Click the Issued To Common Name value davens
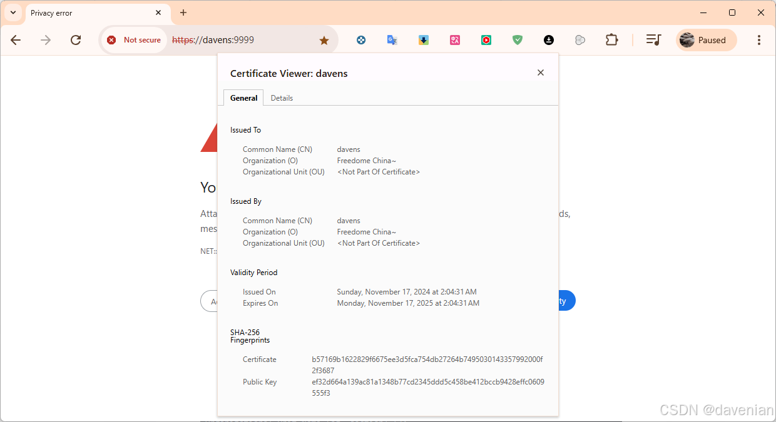 [349, 149]
